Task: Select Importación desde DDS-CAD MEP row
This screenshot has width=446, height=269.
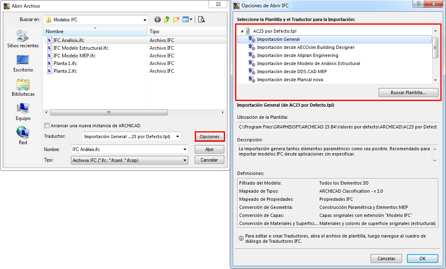Action: [x=335, y=71]
